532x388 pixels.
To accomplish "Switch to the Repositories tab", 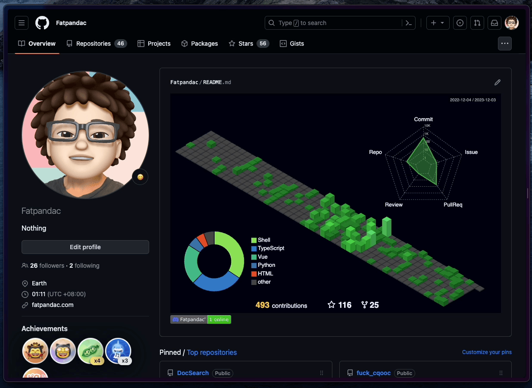I will (x=96, y=44).
